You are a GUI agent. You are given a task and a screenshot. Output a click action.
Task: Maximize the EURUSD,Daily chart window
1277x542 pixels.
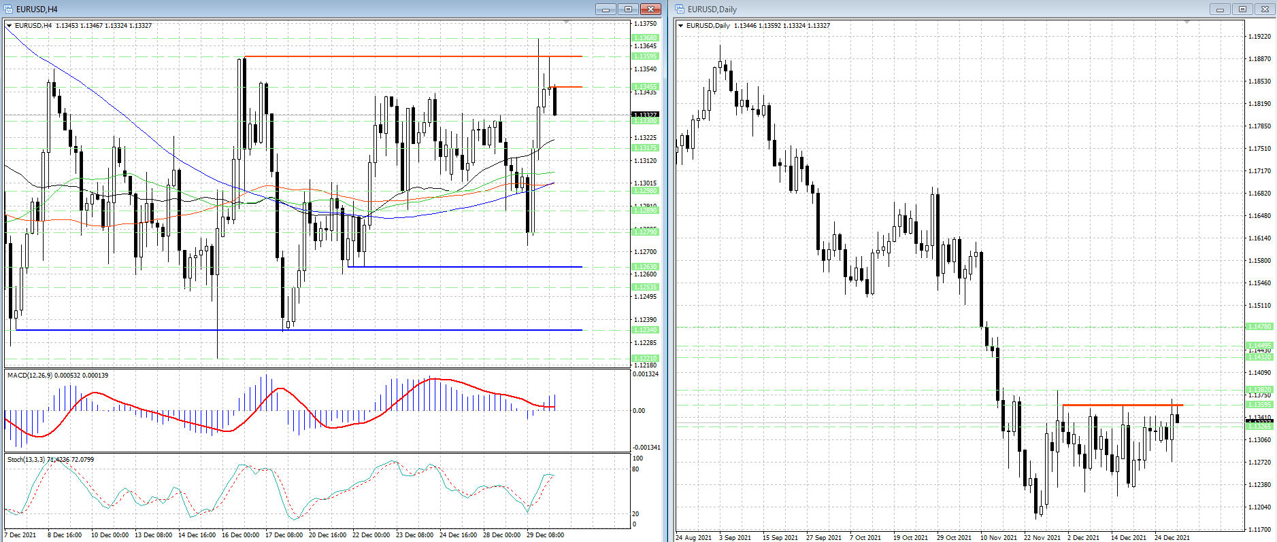click(x=1242, y=9)
